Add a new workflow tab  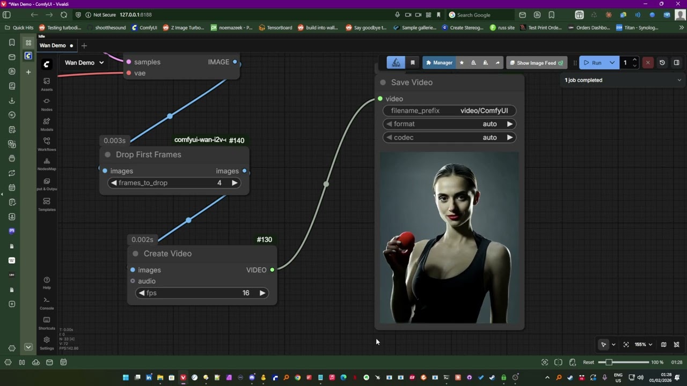tap(84, 46)
